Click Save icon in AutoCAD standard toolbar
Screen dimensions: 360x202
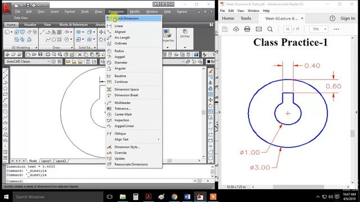coord(40,54)
